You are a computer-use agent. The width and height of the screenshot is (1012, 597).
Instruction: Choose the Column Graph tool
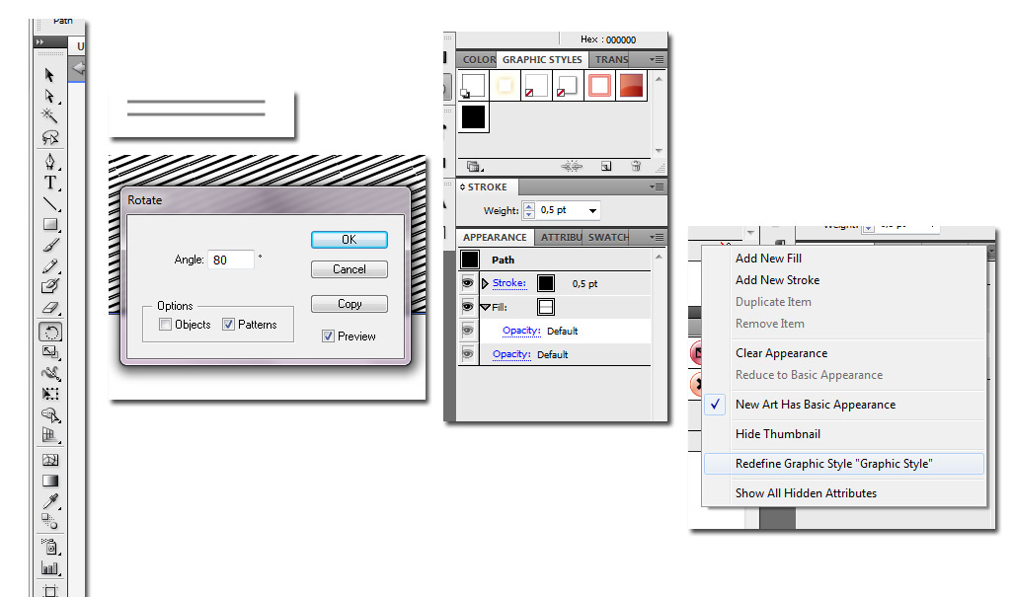(49, 568)
